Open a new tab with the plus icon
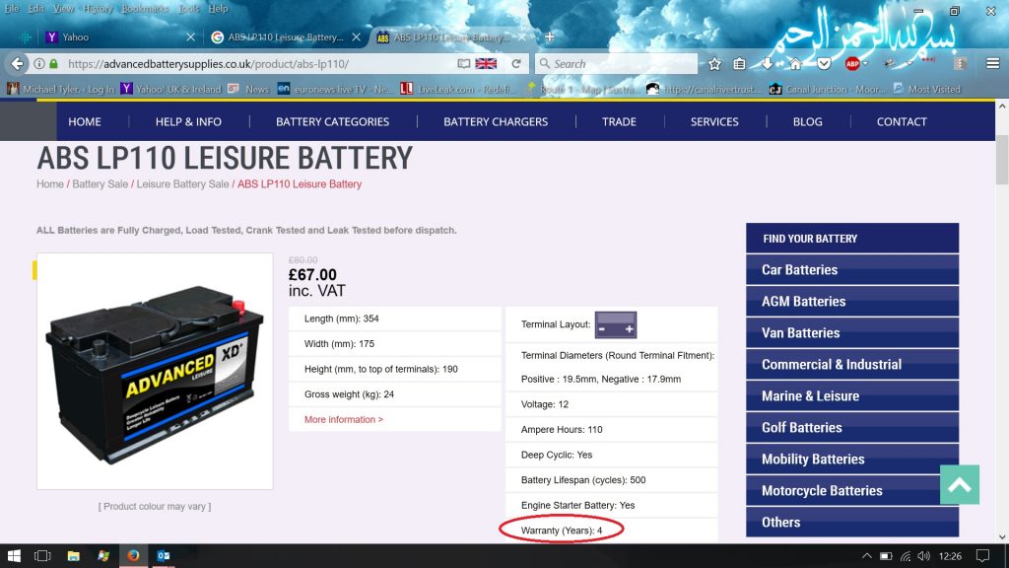 (550, 36)
